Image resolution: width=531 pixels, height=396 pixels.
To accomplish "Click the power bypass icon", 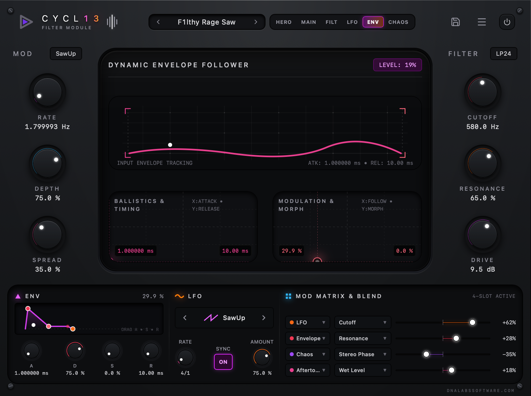I will (x=507, y=22).
